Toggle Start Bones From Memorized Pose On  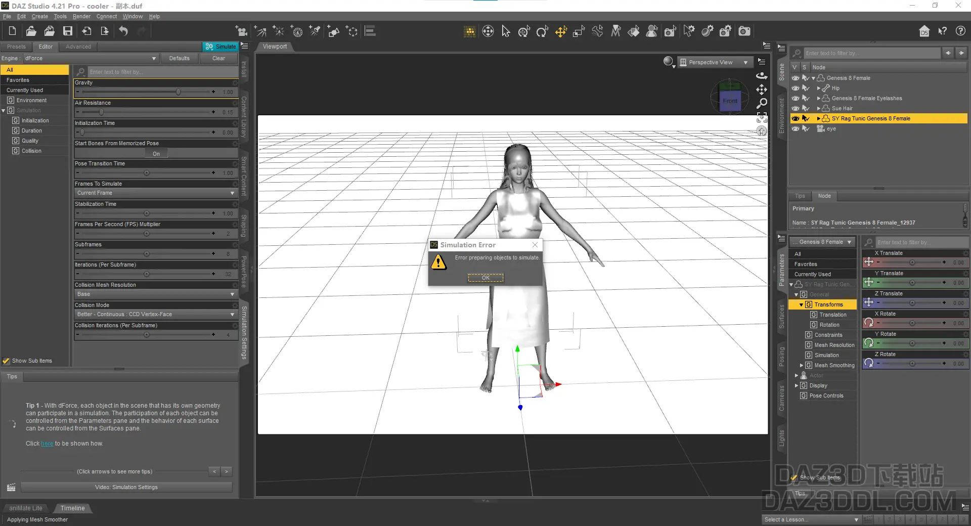[156, 154]
